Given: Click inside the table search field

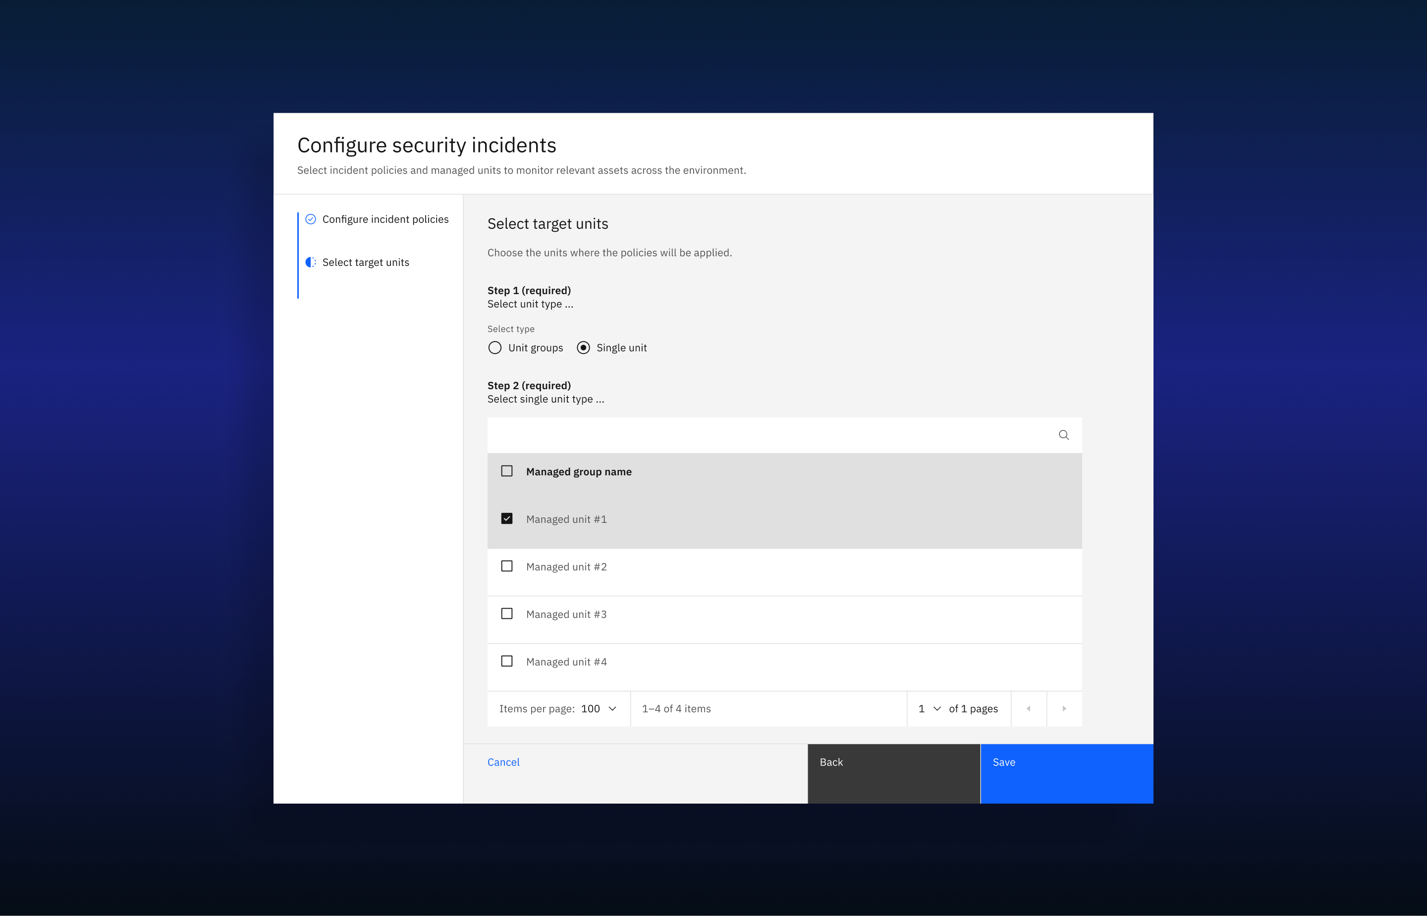Looking at the screenshot, I should pos(784,435).
